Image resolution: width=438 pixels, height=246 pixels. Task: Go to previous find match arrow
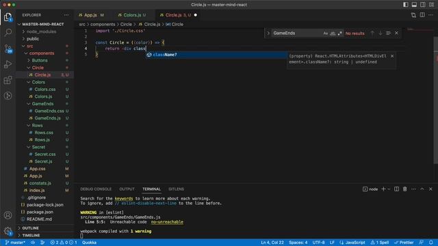372,33
